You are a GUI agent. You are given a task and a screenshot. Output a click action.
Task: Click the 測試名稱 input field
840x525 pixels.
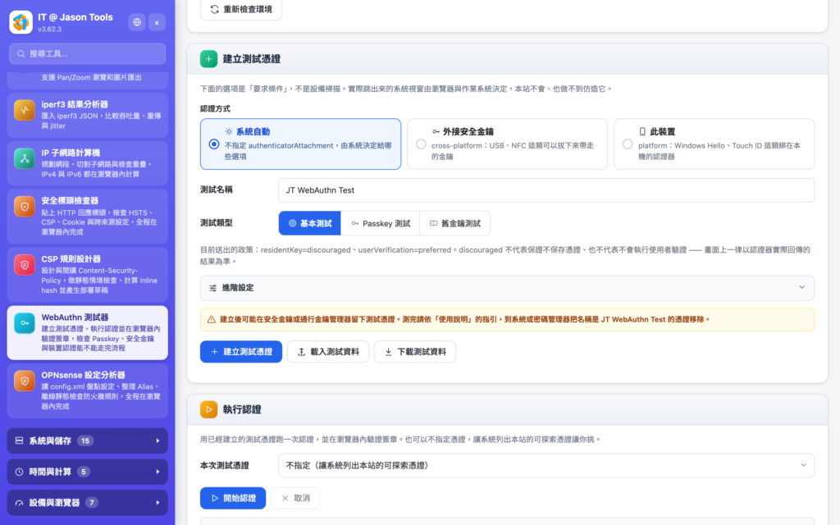(x=546, y=190)
